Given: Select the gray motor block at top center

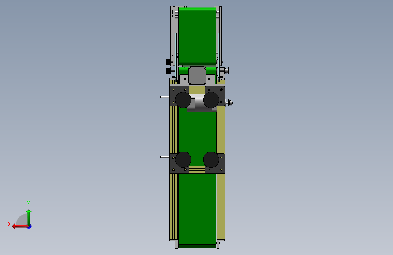Looking at the screenshot, I should [x=197, y=75].
